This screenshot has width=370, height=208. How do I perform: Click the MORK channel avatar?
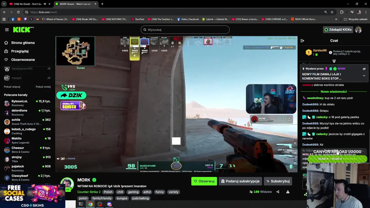[67, 184]
